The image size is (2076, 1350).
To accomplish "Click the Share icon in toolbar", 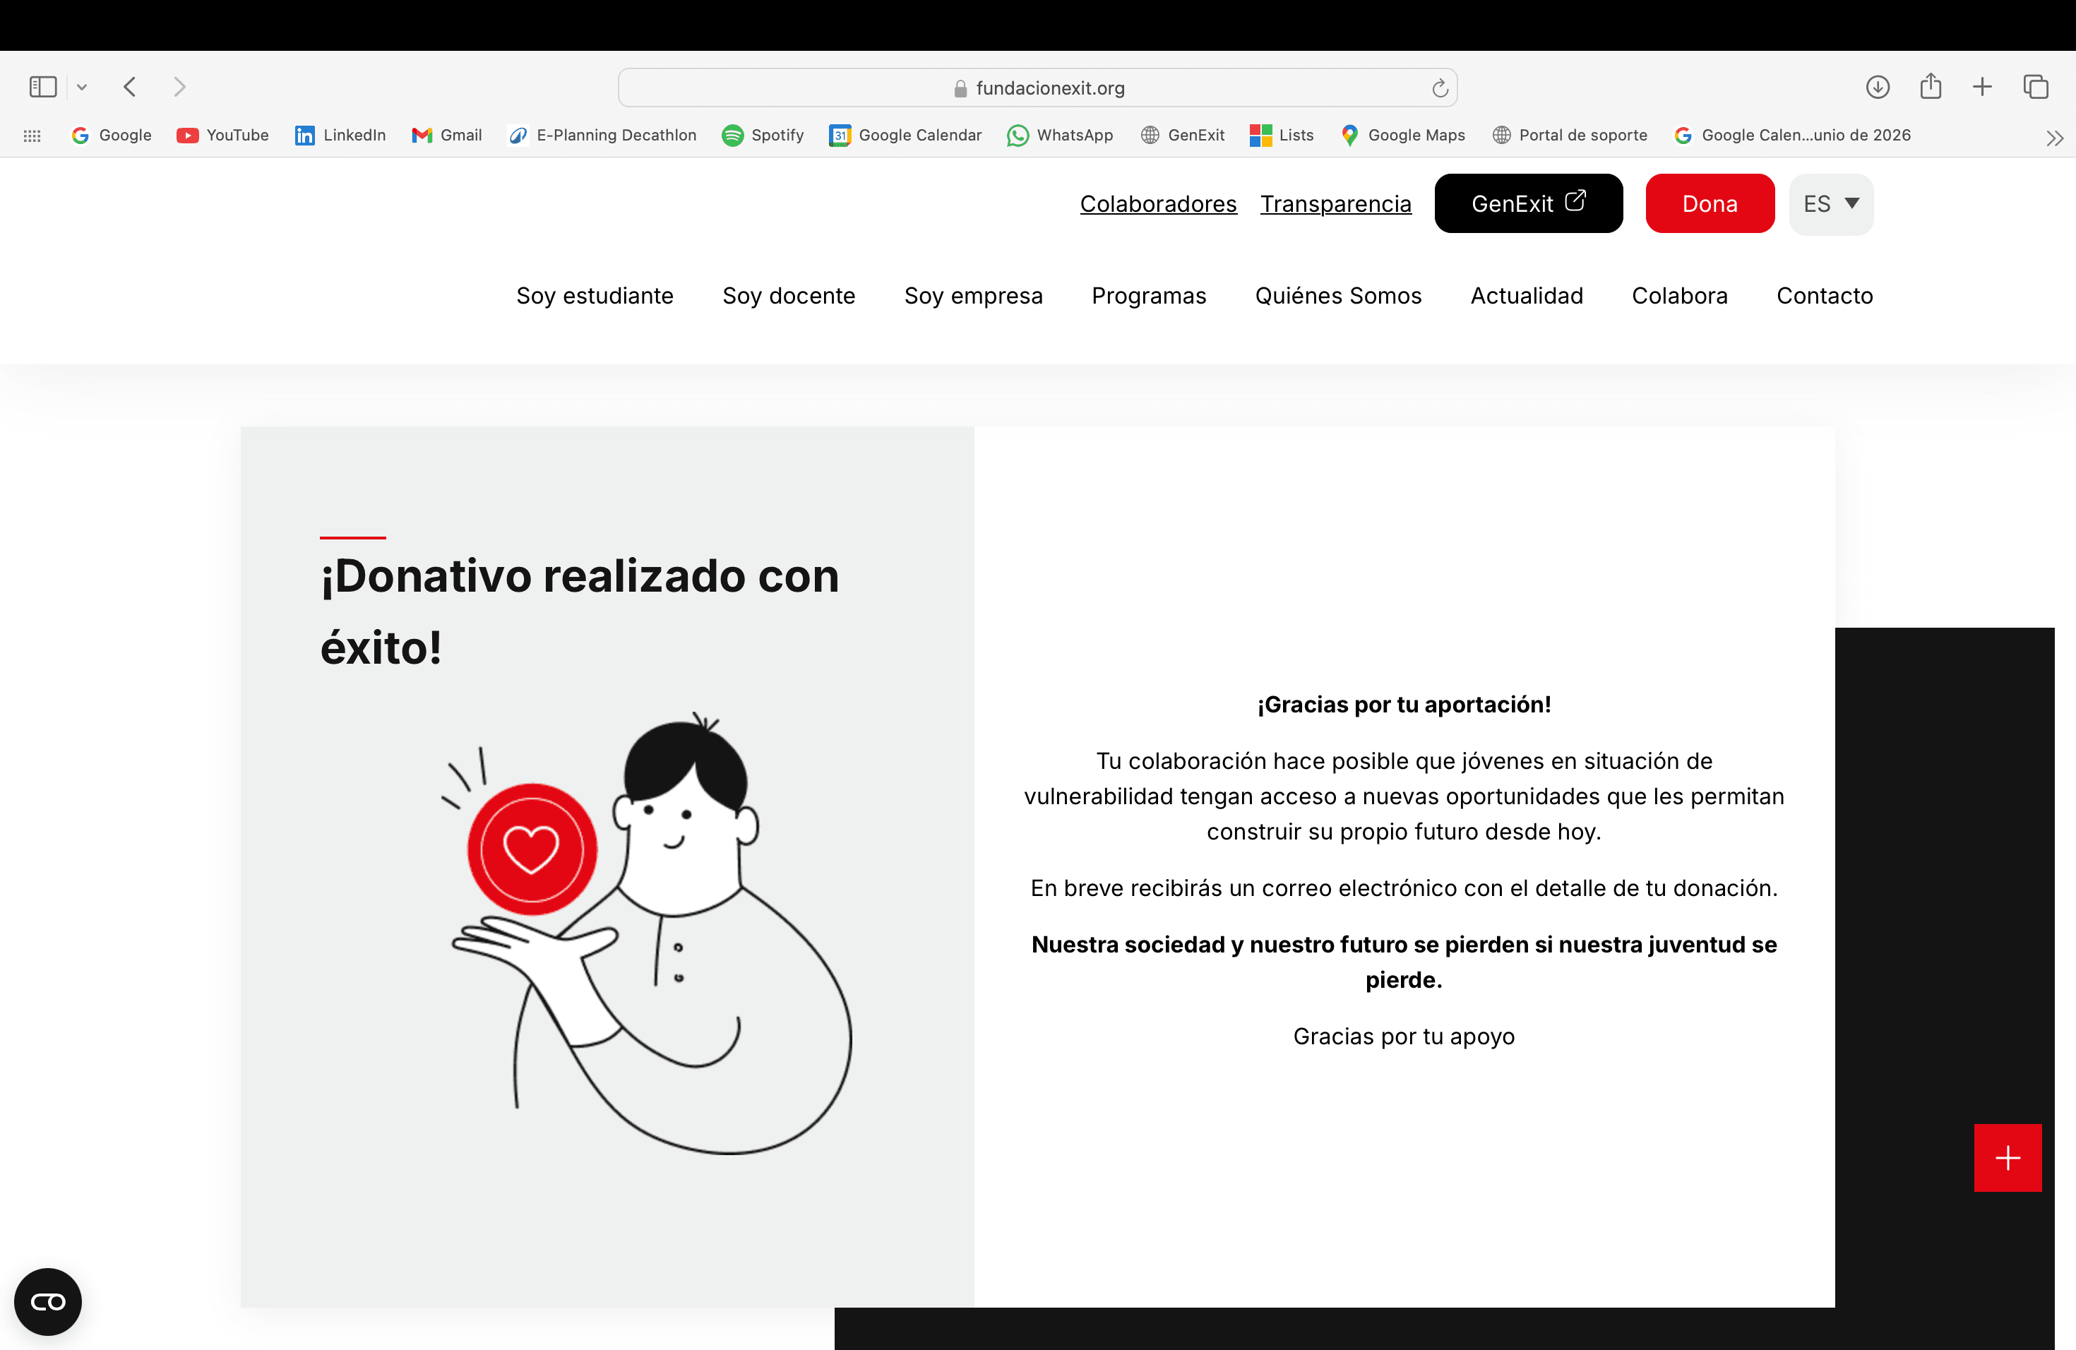I will [x=1931, y=88].
